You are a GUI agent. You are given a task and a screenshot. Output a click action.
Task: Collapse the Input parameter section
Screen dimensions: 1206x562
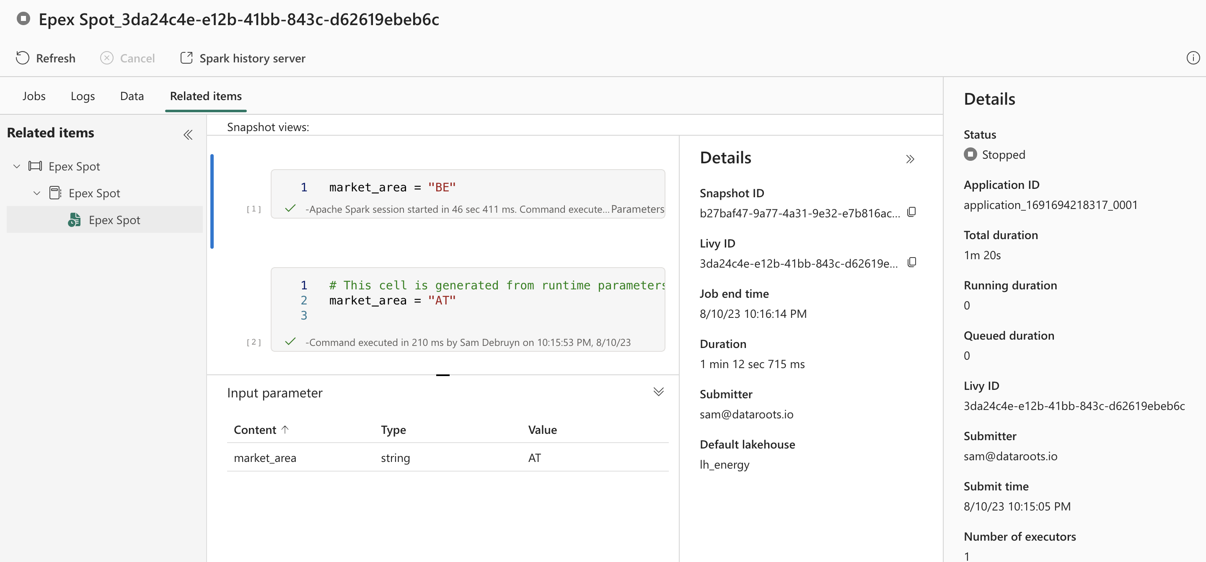click(659, 392)
